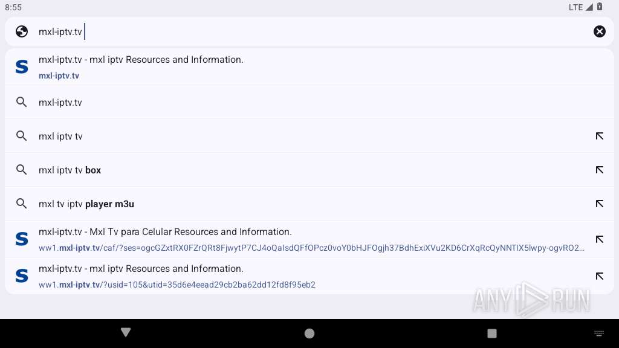Tap the Android recent apps square button
The width and height of the screenshot is (619, 348).
[x=492, y=333]
